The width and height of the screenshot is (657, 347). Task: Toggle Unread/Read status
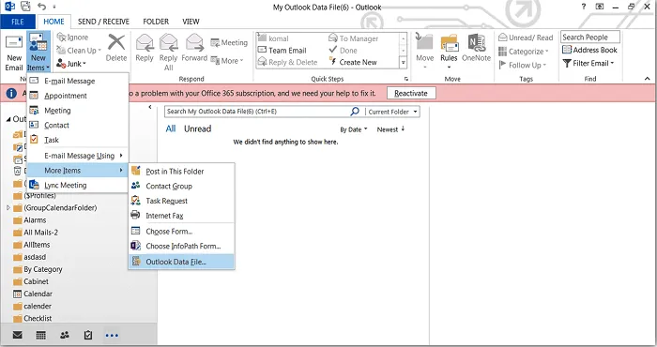click(526, 38)
